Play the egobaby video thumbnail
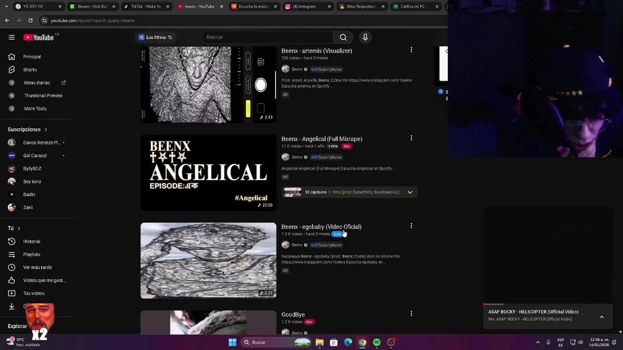 pos(208,261)
